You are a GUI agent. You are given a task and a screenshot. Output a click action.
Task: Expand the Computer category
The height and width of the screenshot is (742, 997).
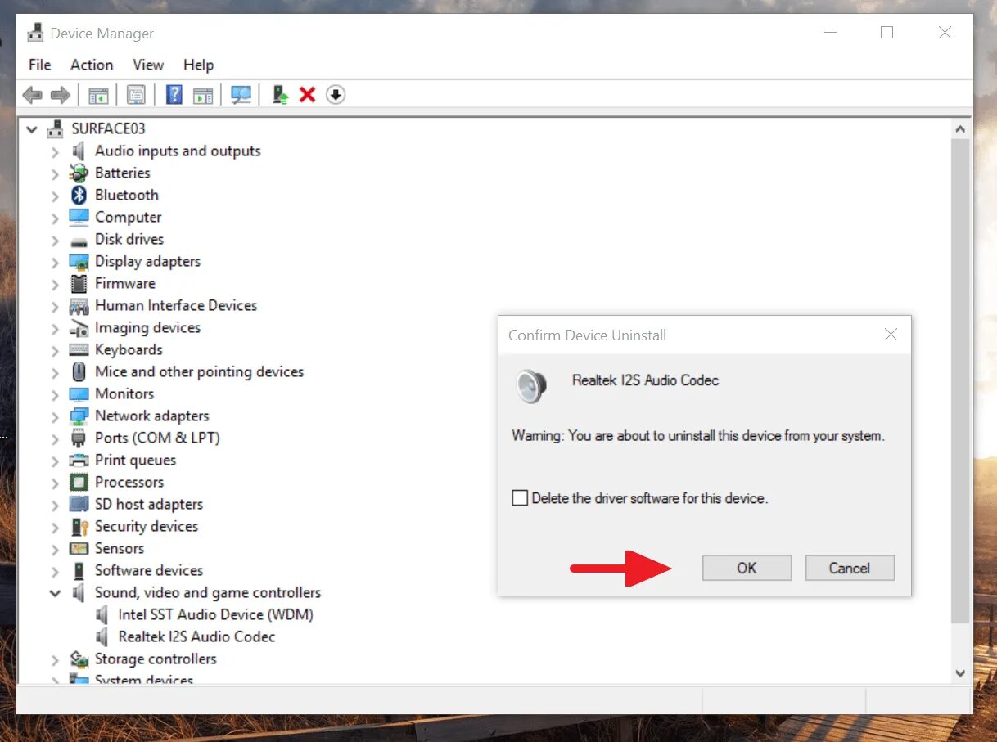click(55, 218)
